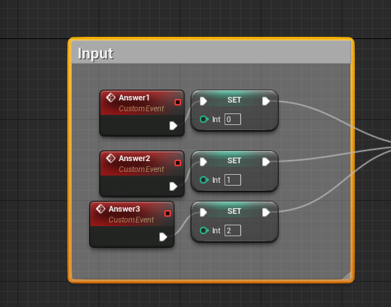Click the Answer2 custom event diamond icon
Image resolution: width=391 pixels, height=307 pixels.
pos(111,158)
